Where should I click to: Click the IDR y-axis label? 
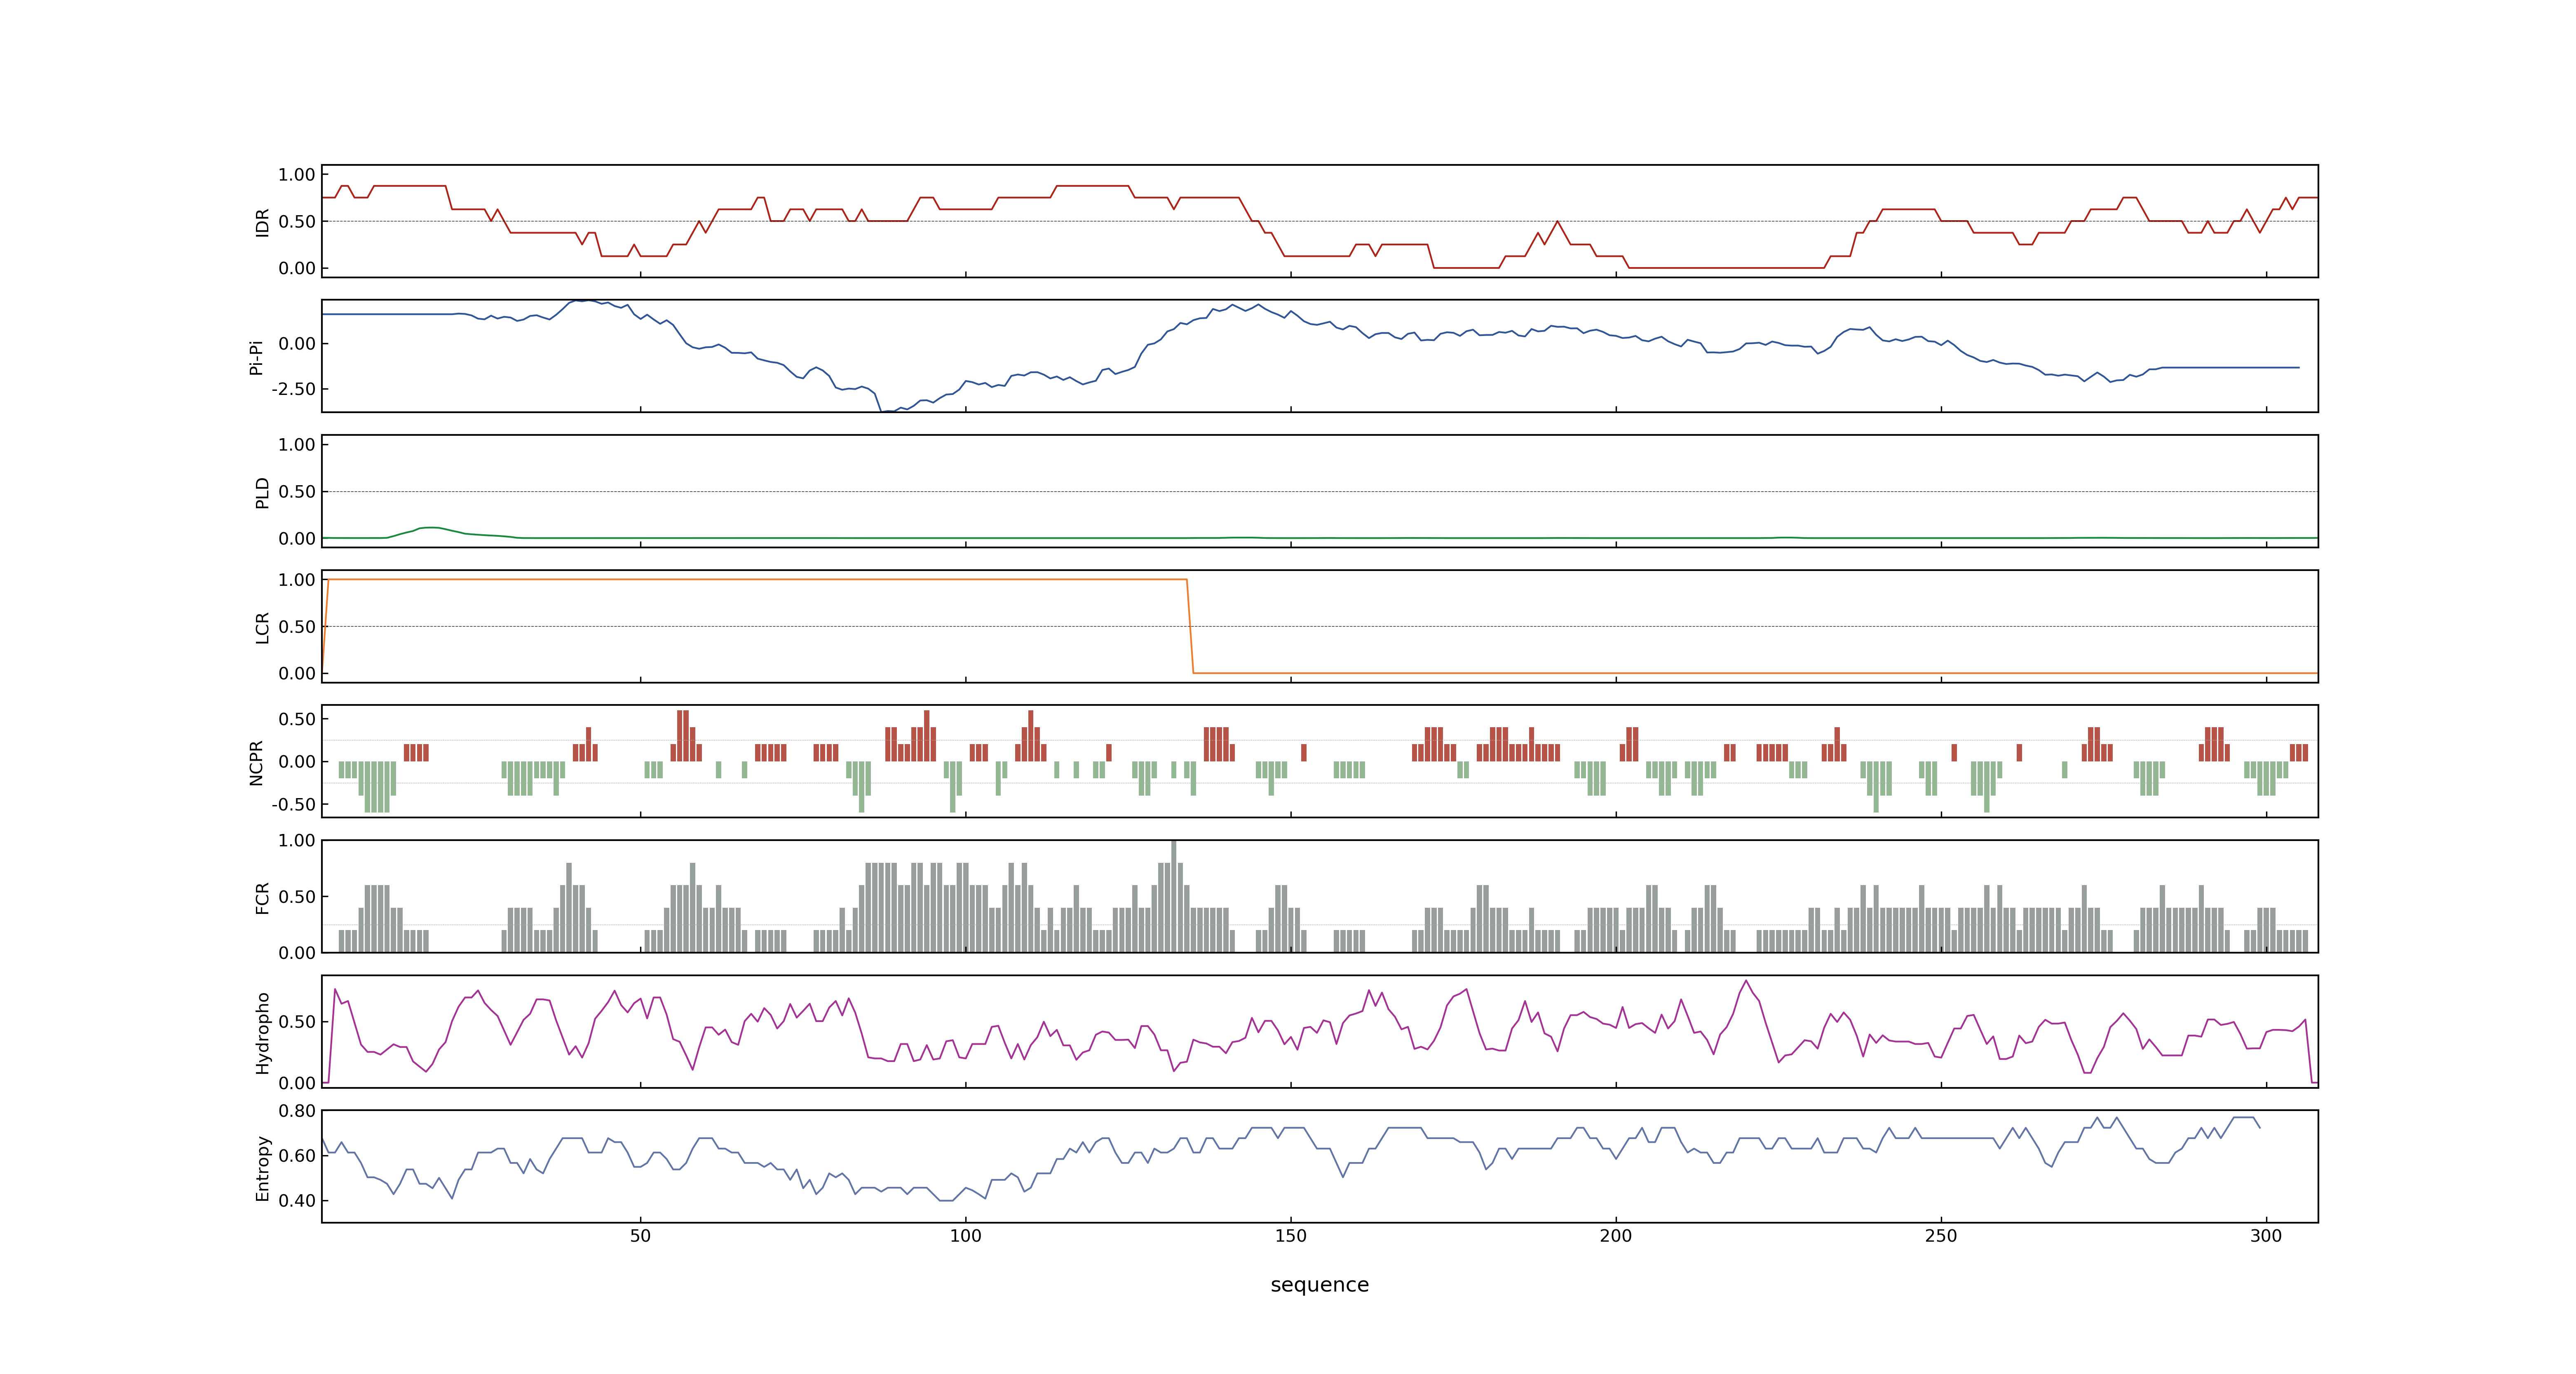pyautogui.click(x=262, y=222)
